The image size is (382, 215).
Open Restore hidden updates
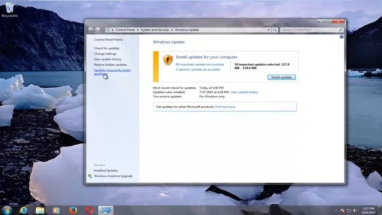110,64
